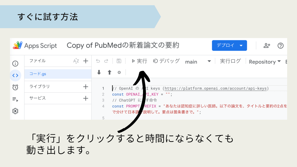
Task: Open the Editor code icon in sidebar
Action: click(15, 75)
